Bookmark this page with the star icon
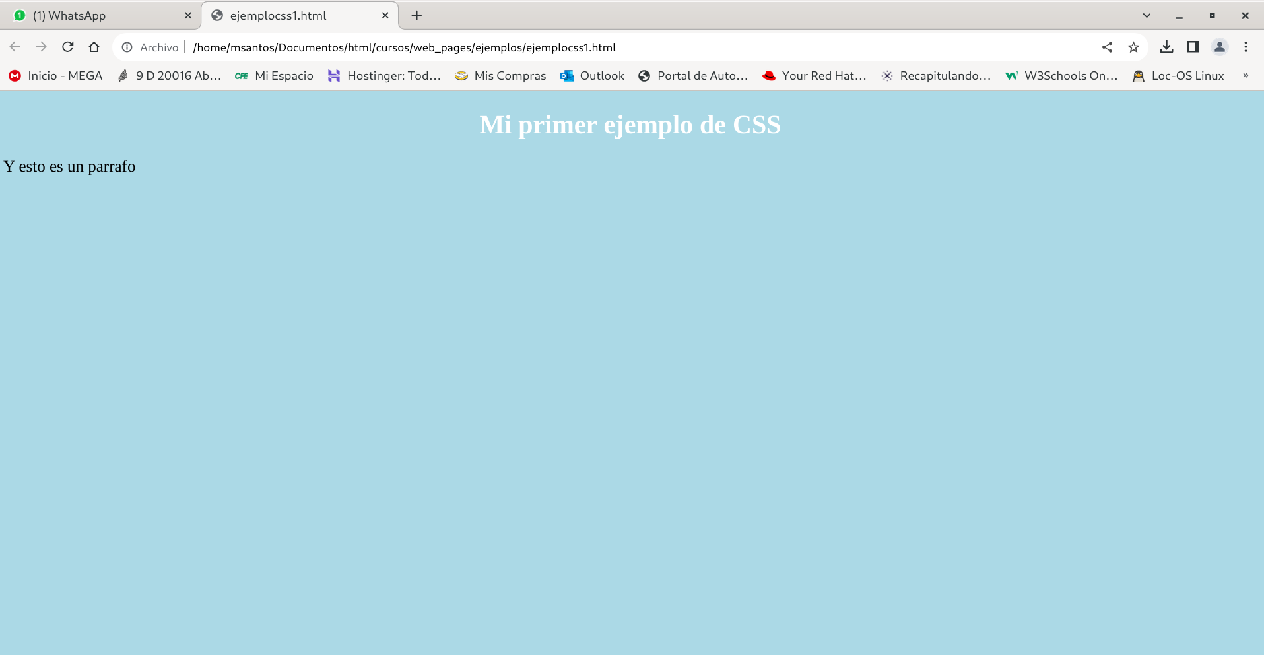The width and height of the screenshot is (1264, 655). [1133, 47]
